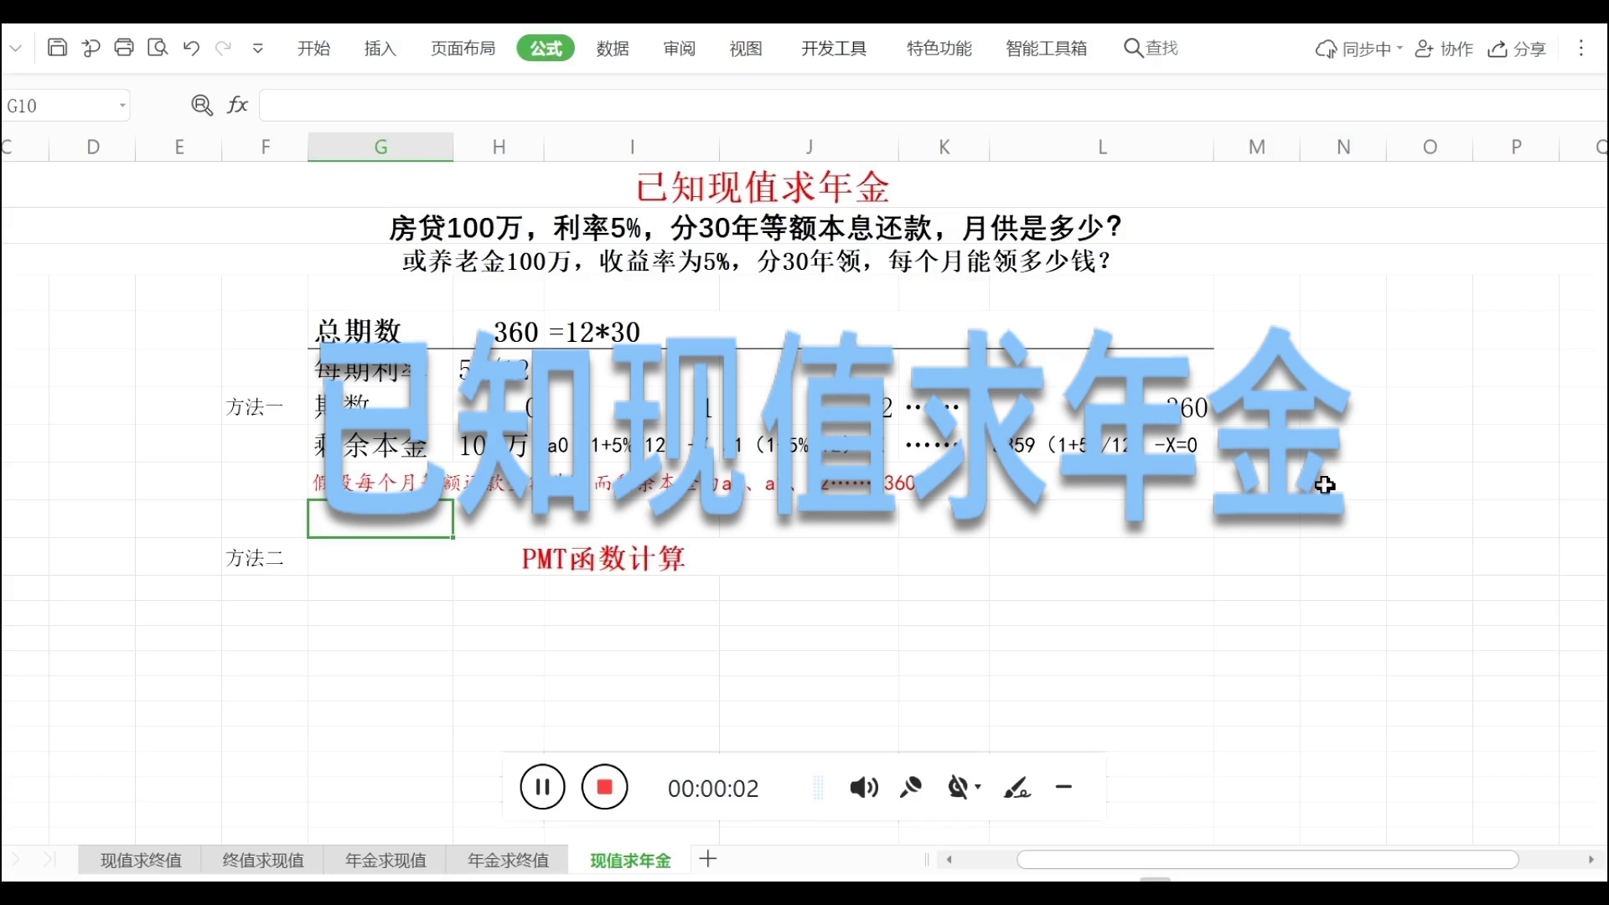Image resolution: width=1609 pixels, height=905 pixels.
Task: Click the next sheet navigation arrow
Action: click(x=16, y=859)
